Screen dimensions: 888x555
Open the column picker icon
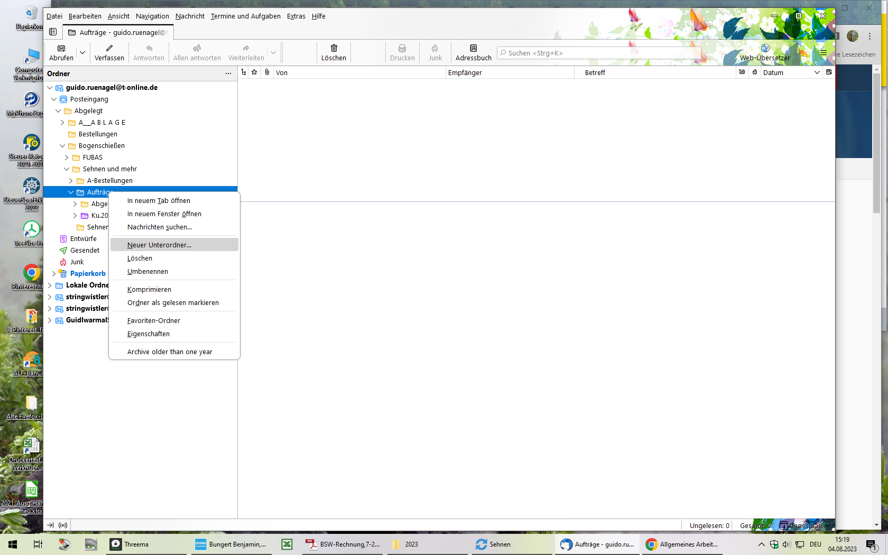pyautogui.click(x=829, y=72)
